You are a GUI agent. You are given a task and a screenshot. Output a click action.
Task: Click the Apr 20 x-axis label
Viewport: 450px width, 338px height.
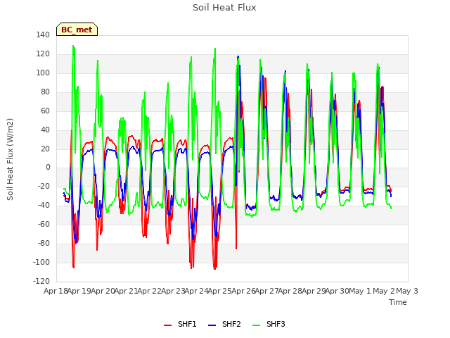[x=103, y=291]
